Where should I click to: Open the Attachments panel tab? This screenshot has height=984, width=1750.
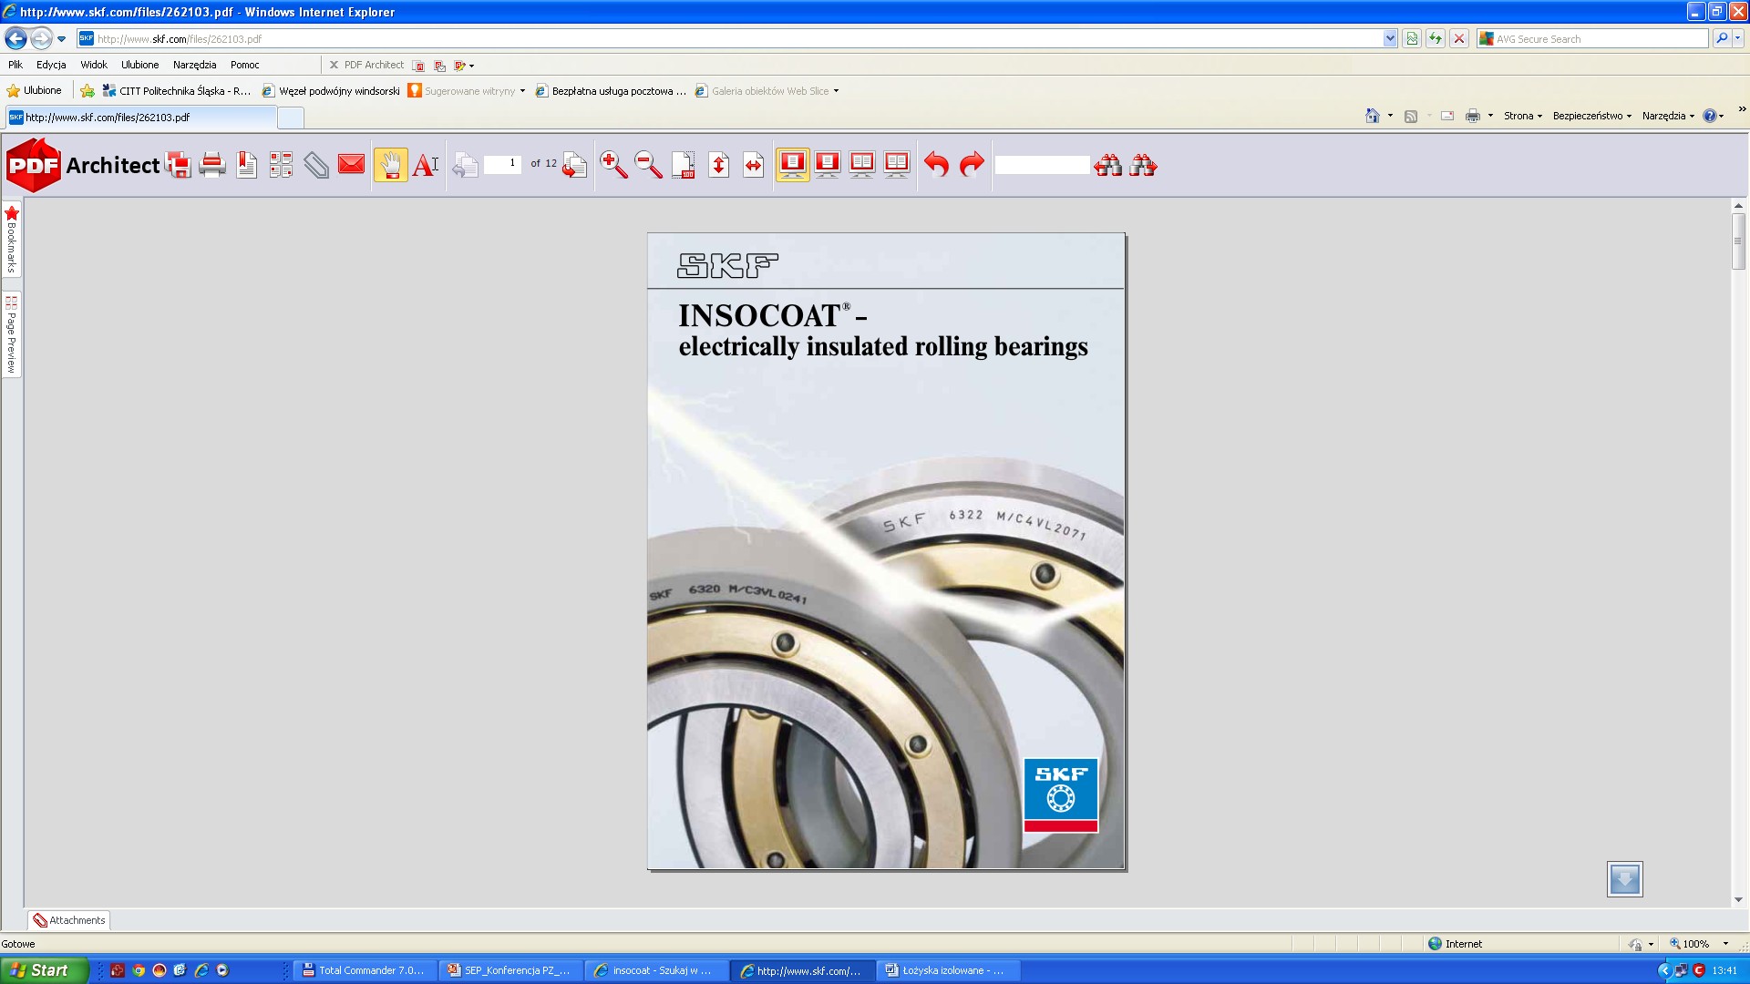click(x=69, y=920)
